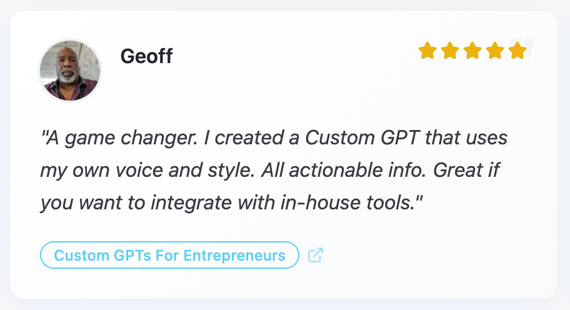Viewport: 570px width, 310px height.
Task: Click the fourth gold rating star
Action: 494,51
